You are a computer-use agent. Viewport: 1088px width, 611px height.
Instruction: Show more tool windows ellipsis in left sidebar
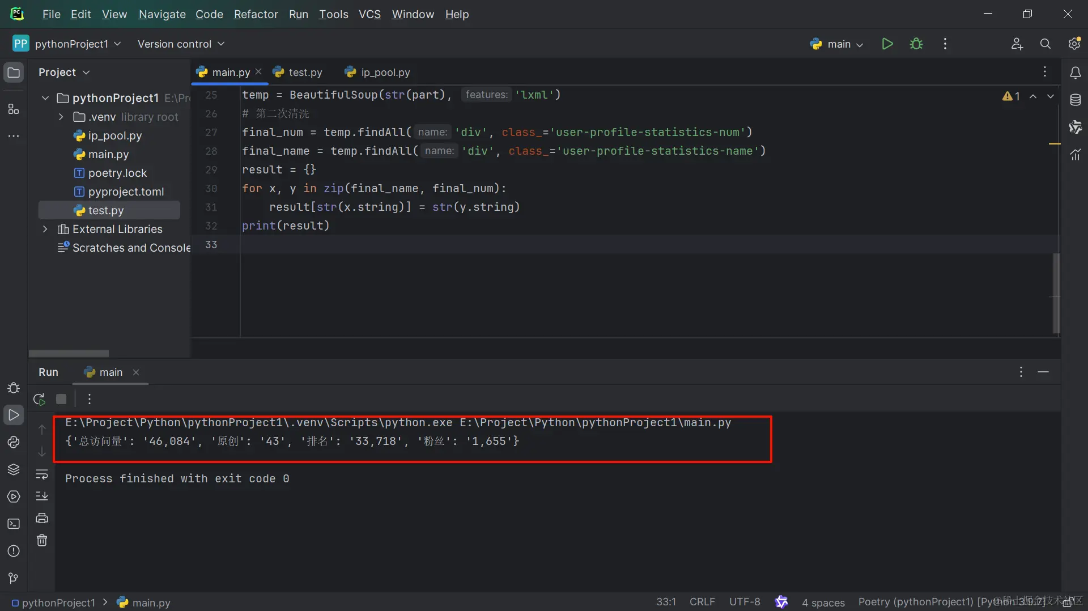coord(14,136)
